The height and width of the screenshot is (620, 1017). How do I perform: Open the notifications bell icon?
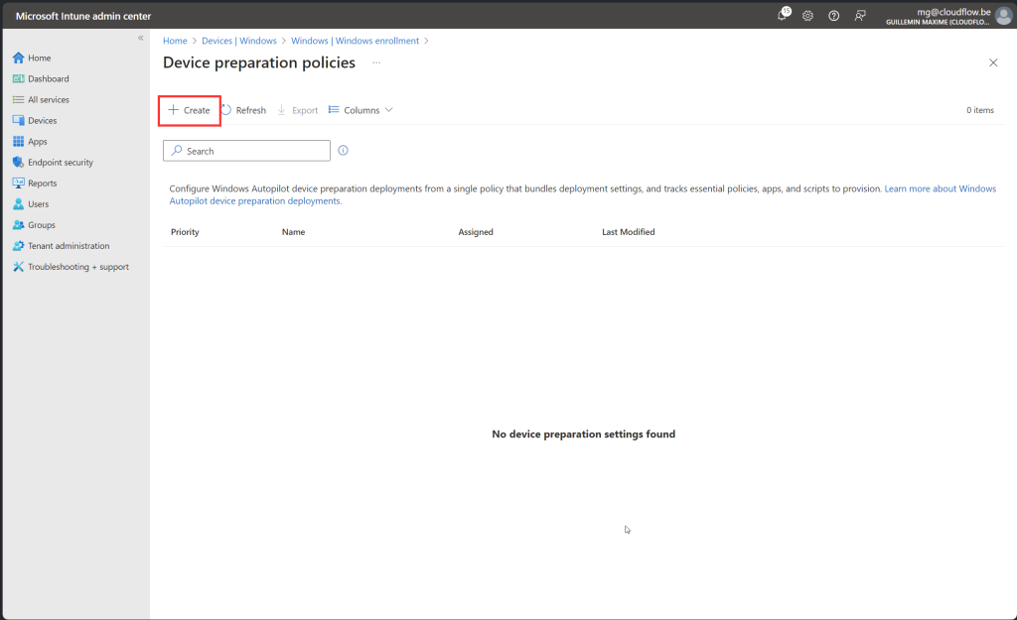pyautogui.click(x=783, y=15)
